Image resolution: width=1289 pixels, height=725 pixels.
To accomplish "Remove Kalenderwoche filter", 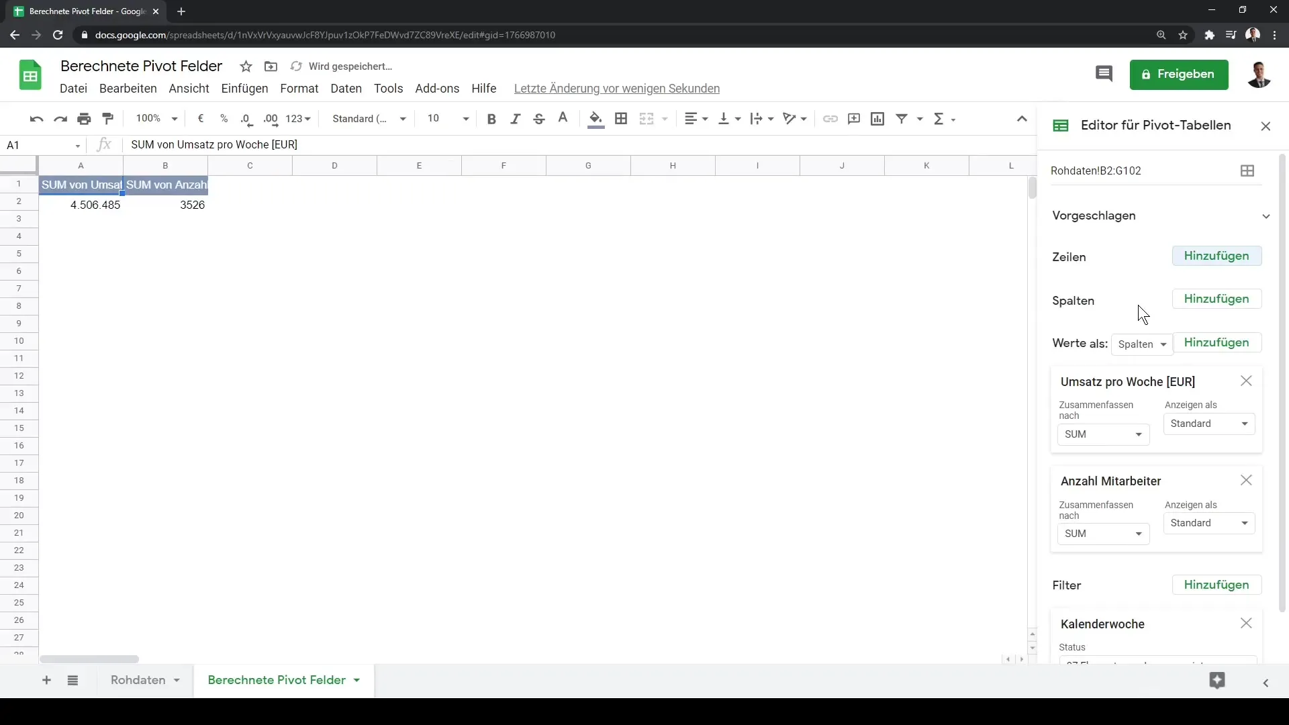I will coord(1247,624).
